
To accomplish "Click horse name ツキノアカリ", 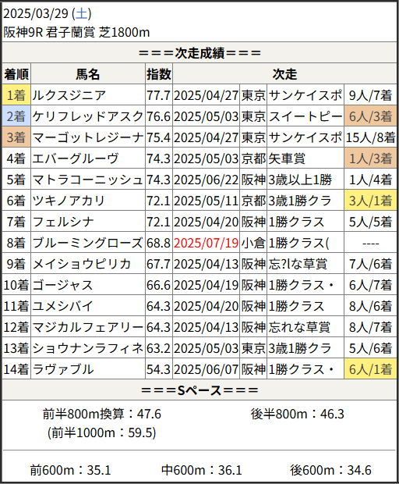I will point(69,201).
